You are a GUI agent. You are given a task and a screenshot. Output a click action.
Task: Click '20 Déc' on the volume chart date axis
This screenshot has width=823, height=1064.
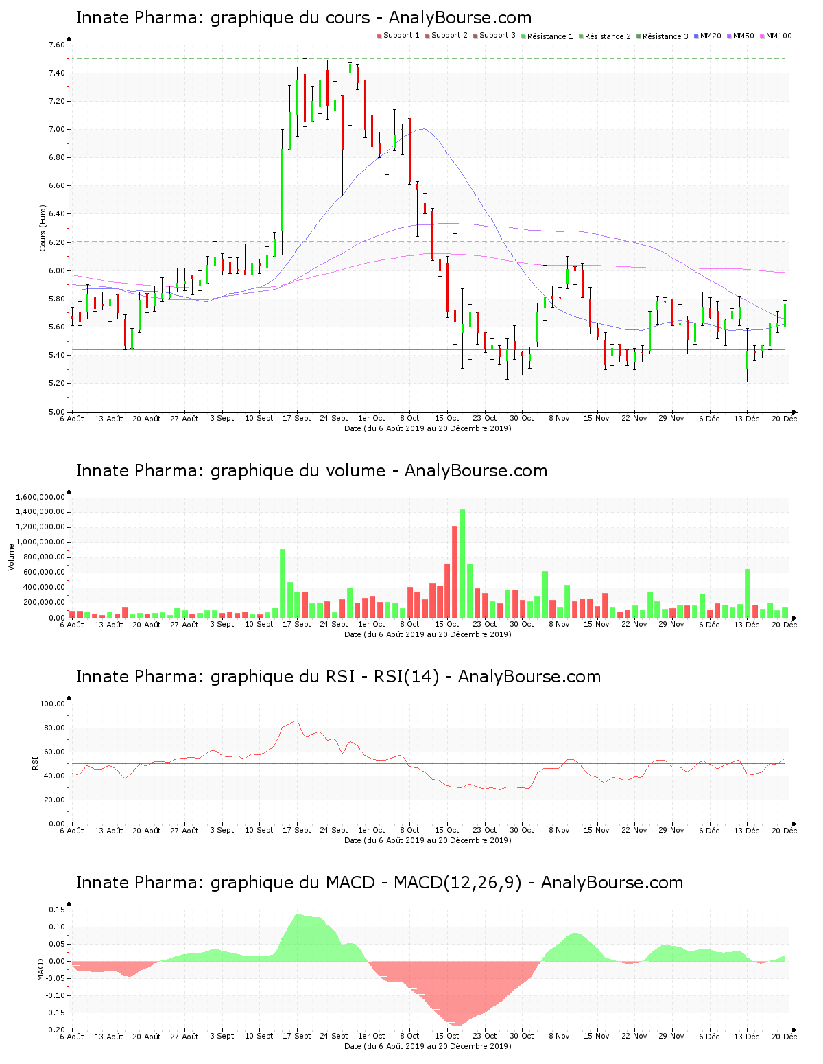[x=785, y=624]
